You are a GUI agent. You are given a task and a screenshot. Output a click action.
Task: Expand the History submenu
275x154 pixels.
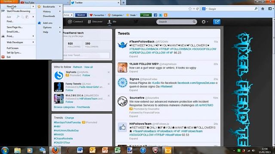(47, 12)
